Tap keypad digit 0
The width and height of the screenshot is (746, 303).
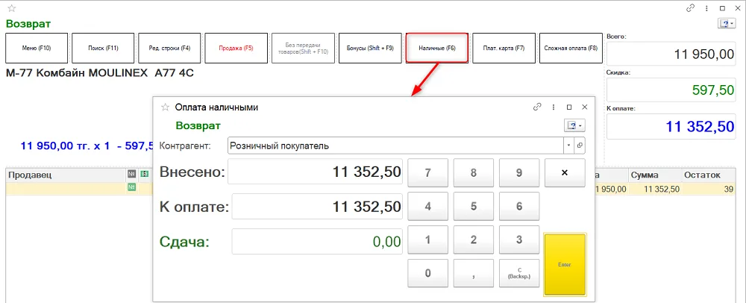[427, 273]
